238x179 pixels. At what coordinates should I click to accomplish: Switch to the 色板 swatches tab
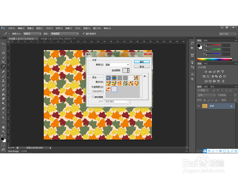click(206, 41)
